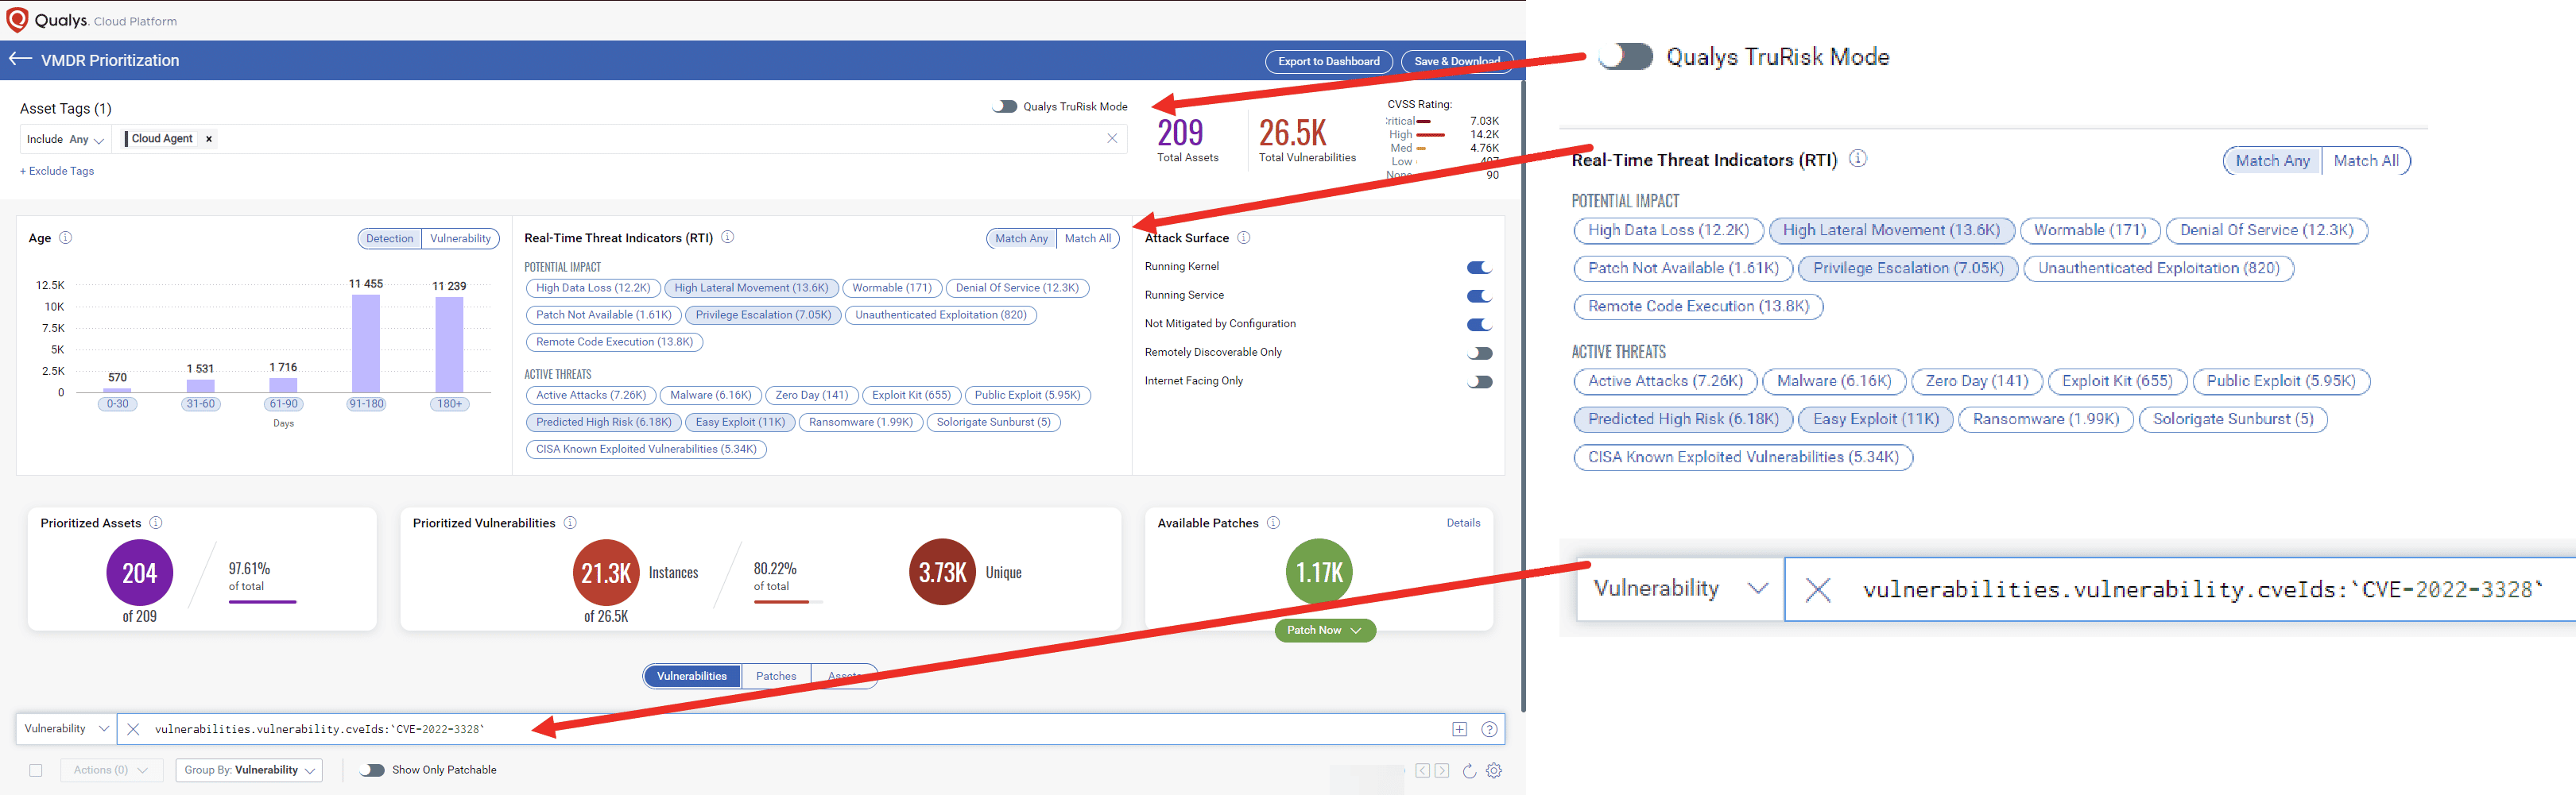Click the 1.17K available patches circle

tap(1319, 573)
